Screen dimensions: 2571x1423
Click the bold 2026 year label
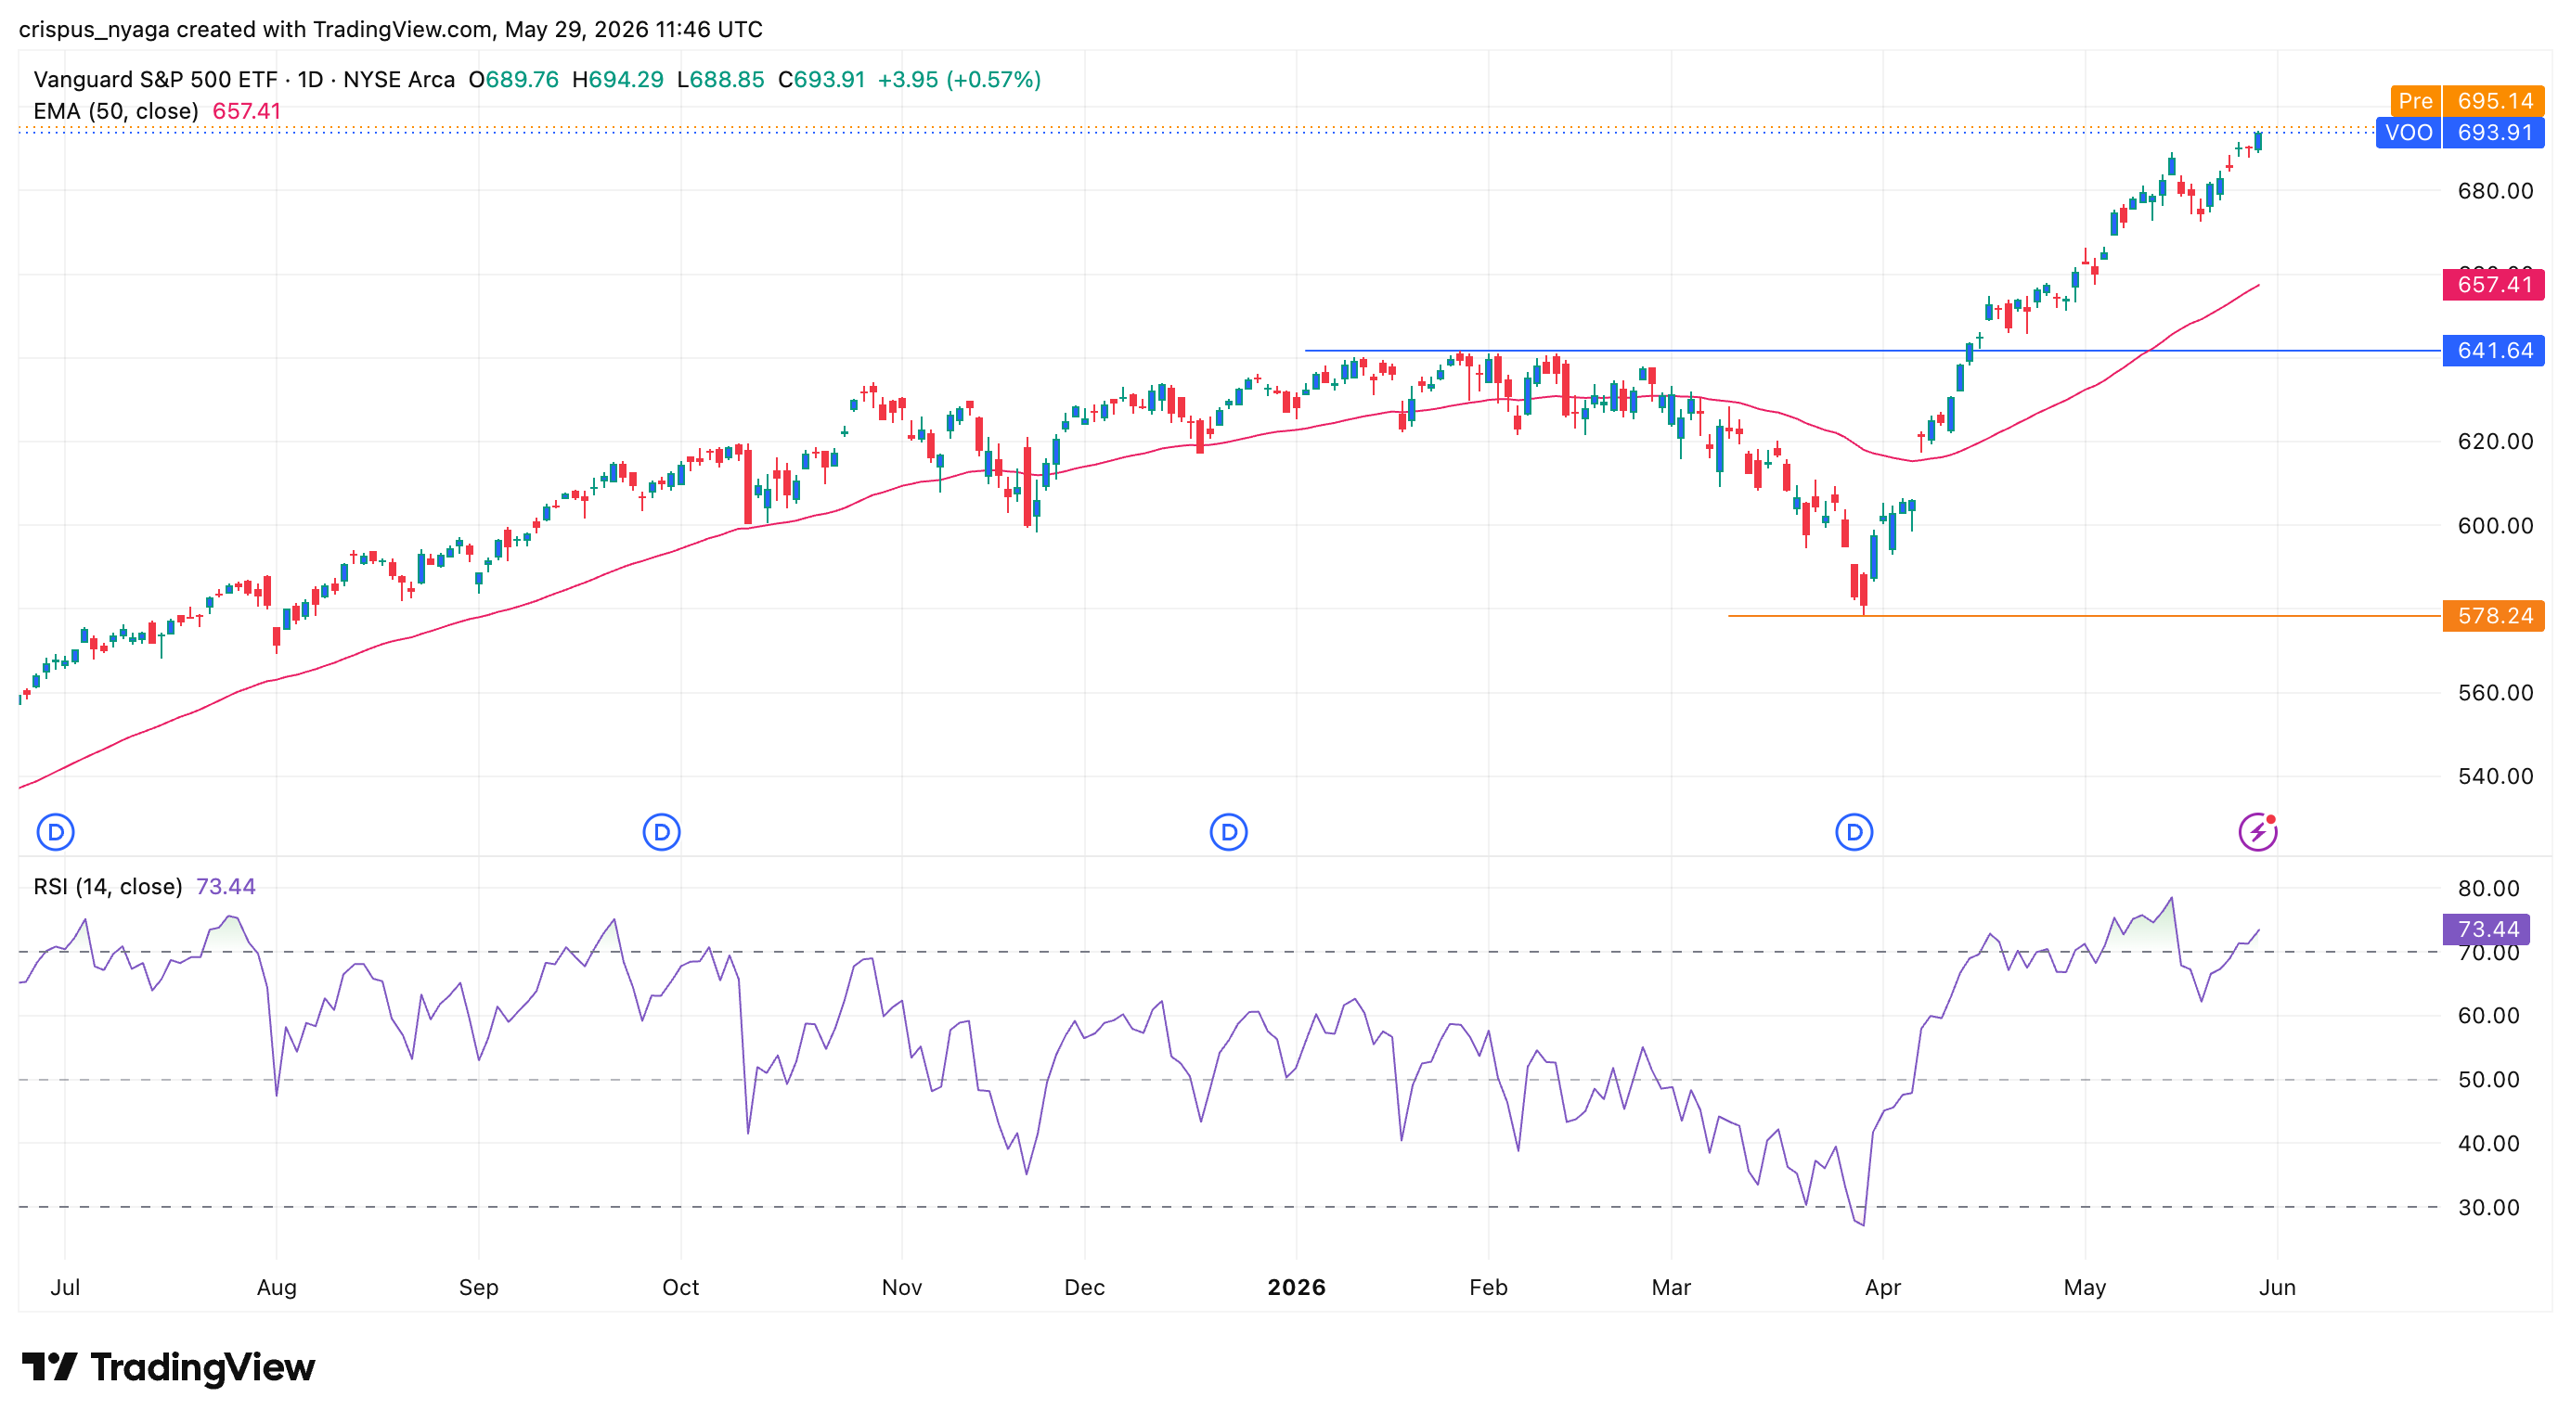[x=1297, y=1288]
